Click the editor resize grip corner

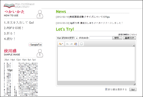click(x=134, y=84)
